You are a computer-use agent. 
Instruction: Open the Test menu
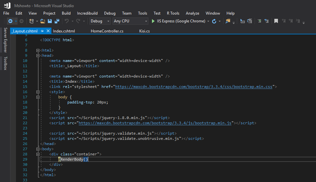(157, 13)
